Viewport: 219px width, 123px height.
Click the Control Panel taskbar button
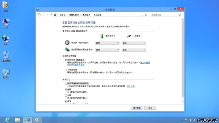27,120
